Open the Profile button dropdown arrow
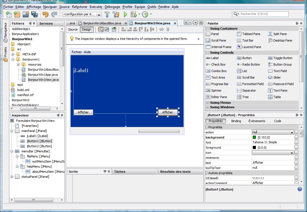 (151, 14)
